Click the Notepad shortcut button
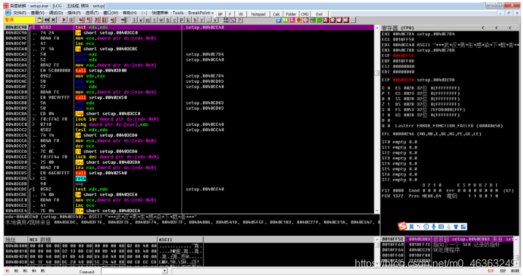The width and height of the screenshot is (523, 276). pyautogui.click(x=258, y=14)
